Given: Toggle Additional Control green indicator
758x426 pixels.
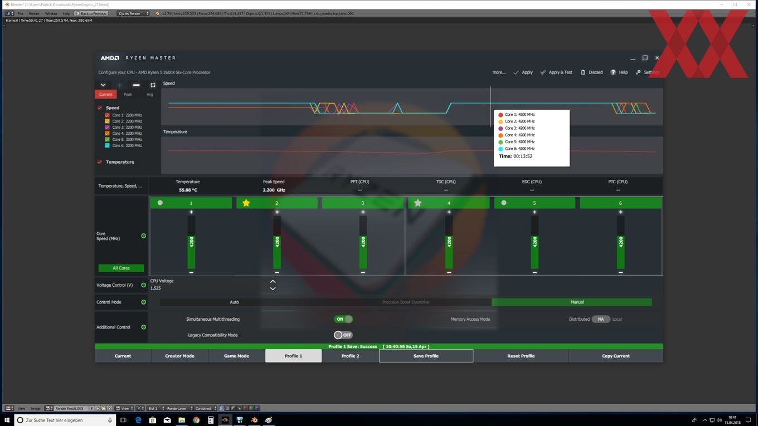Looking at the screenshot, I should pyautogui.click(x=143, y=327).
